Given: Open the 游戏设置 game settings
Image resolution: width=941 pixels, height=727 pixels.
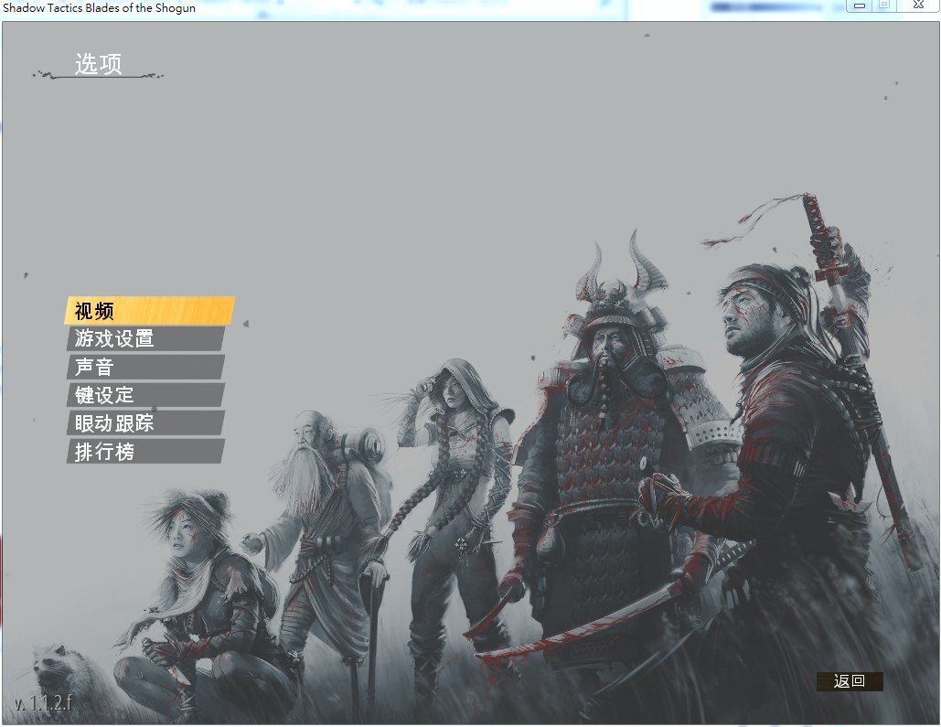Looking at the screenshot, I should pos(145,338).
